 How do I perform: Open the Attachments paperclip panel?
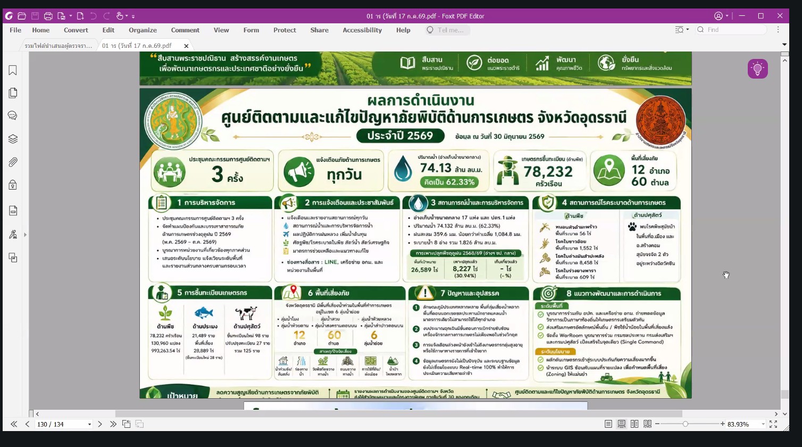(x=13, y=162)
